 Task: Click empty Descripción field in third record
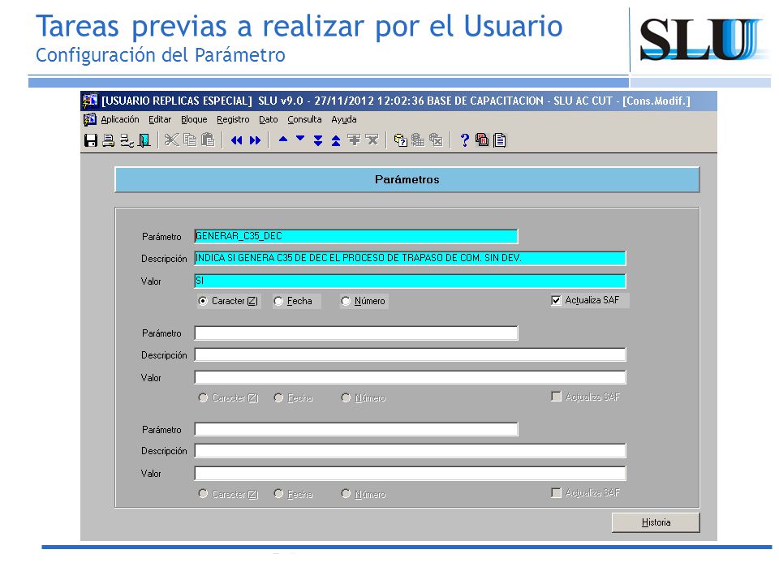410,451
